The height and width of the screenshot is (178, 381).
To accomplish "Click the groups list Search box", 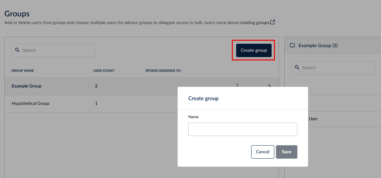I will 57,50.
